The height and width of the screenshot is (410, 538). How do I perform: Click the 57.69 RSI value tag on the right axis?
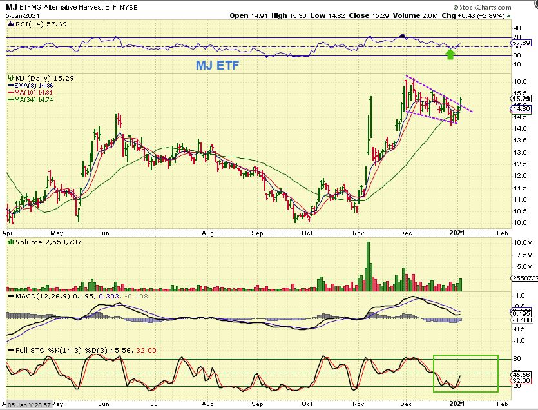[x=521, y=43]
